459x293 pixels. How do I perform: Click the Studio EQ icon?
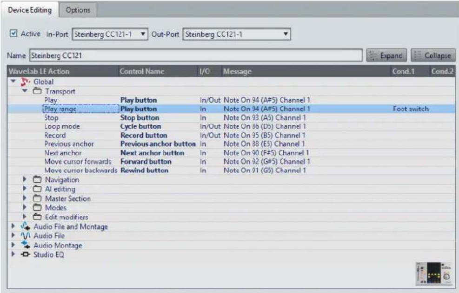[25, 254]
